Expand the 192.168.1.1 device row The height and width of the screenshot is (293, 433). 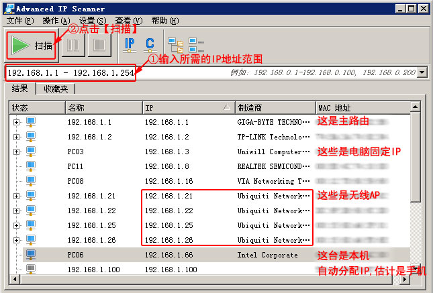[16, 122]
